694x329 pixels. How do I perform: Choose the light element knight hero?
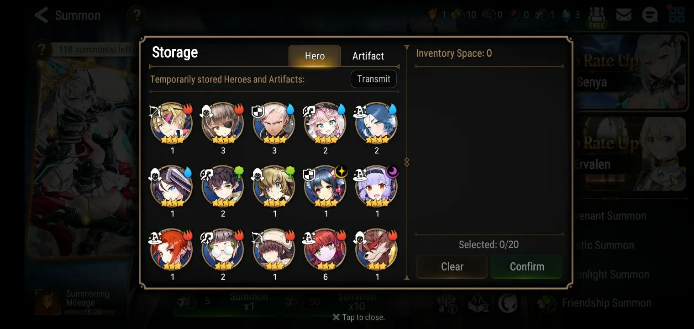pos(325,186)
